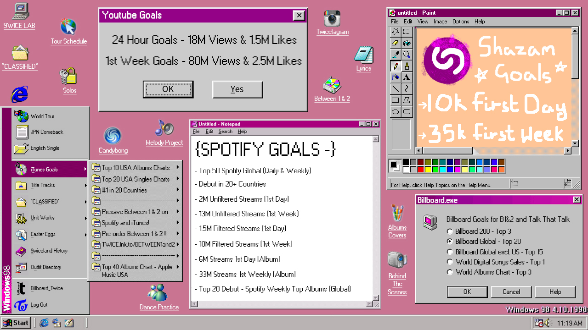Click the Notepad vertical scrollbar down arrow
This screenshot has width=588, height=330.
pyautogui.click(x=376, y=297)
